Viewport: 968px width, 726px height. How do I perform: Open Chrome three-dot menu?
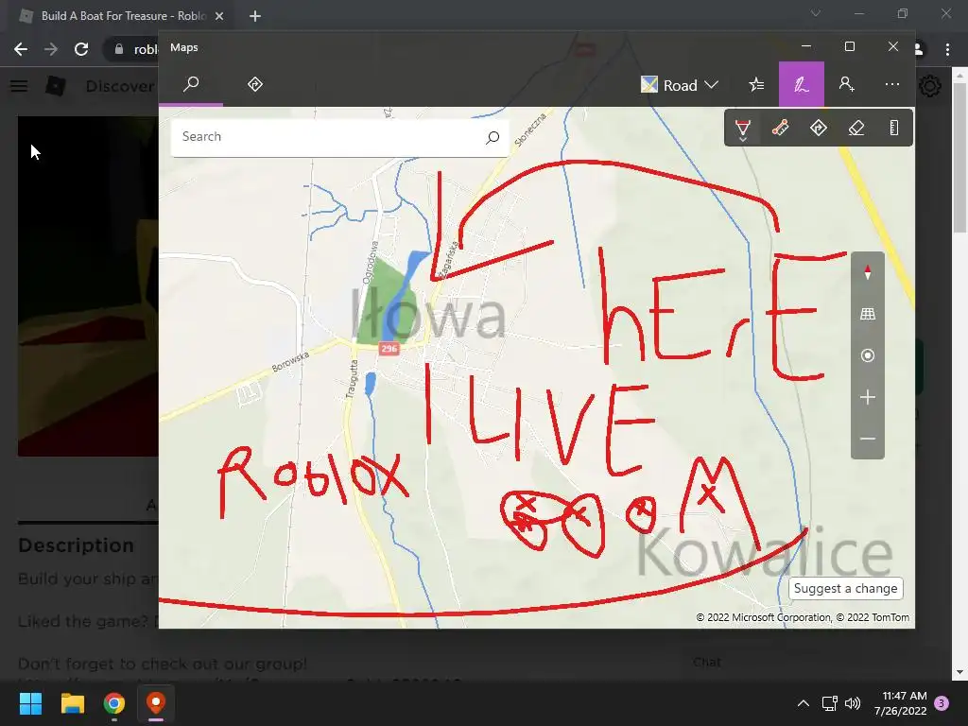(x=947, y=49)
